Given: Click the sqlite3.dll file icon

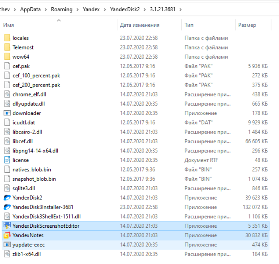Looking at the screenshot, I should [x=7, y=188].
